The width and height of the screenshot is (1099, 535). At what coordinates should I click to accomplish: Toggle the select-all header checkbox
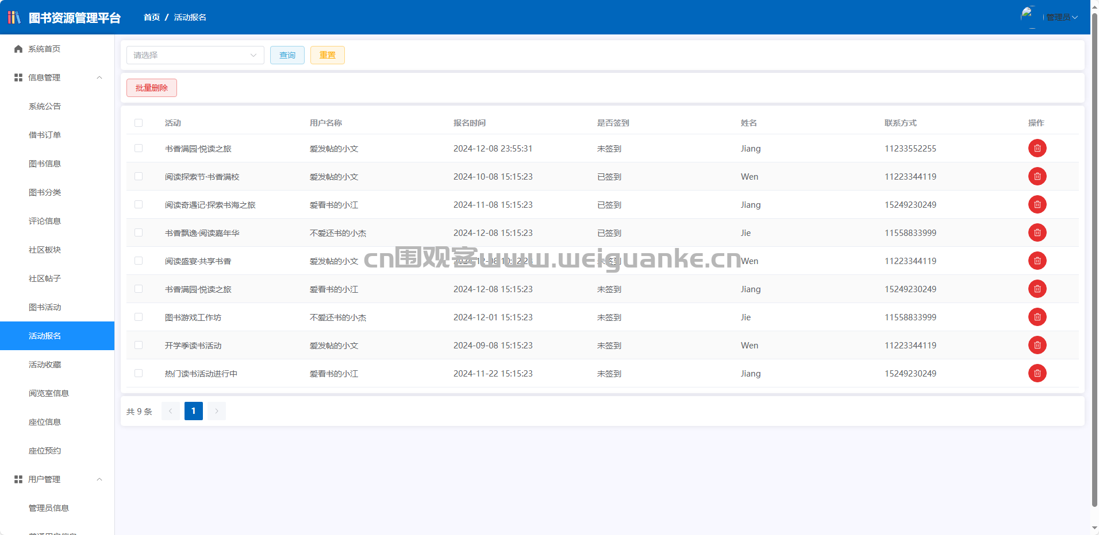click(139, 123)
